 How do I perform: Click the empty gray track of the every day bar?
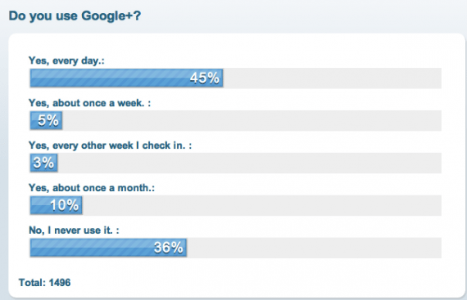[333, 78]
